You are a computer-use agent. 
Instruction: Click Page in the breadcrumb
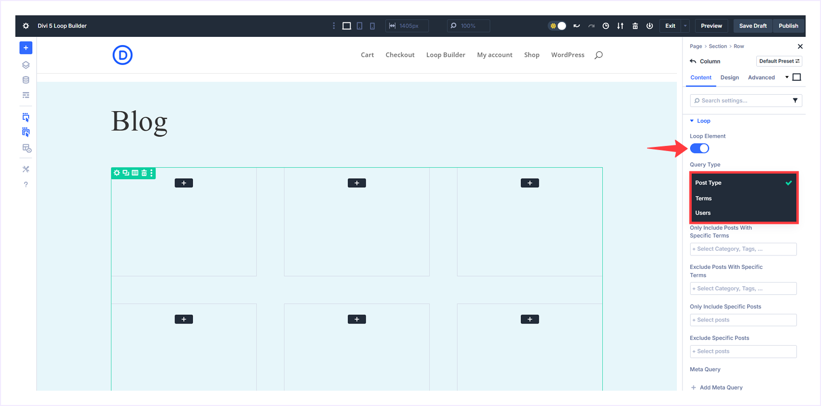(x=696, y=46)
